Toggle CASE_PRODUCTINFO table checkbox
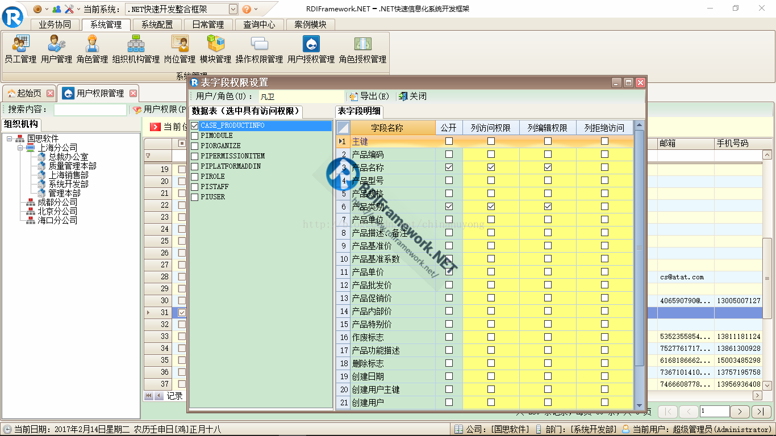 (x=195, y=125)
